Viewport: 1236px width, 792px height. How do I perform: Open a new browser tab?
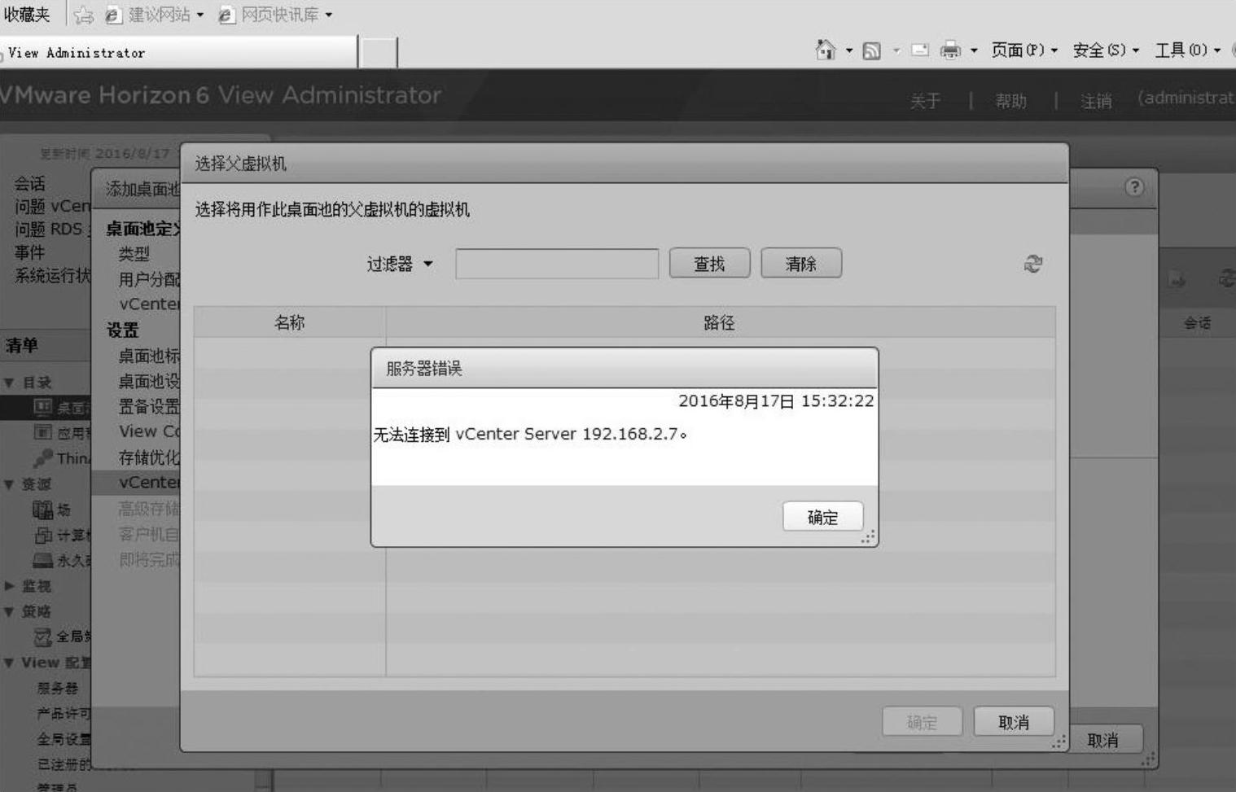click(379, 53)
